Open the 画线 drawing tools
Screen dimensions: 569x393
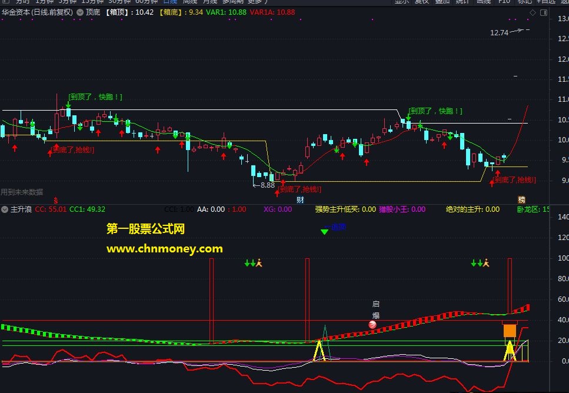pos(483,2)
